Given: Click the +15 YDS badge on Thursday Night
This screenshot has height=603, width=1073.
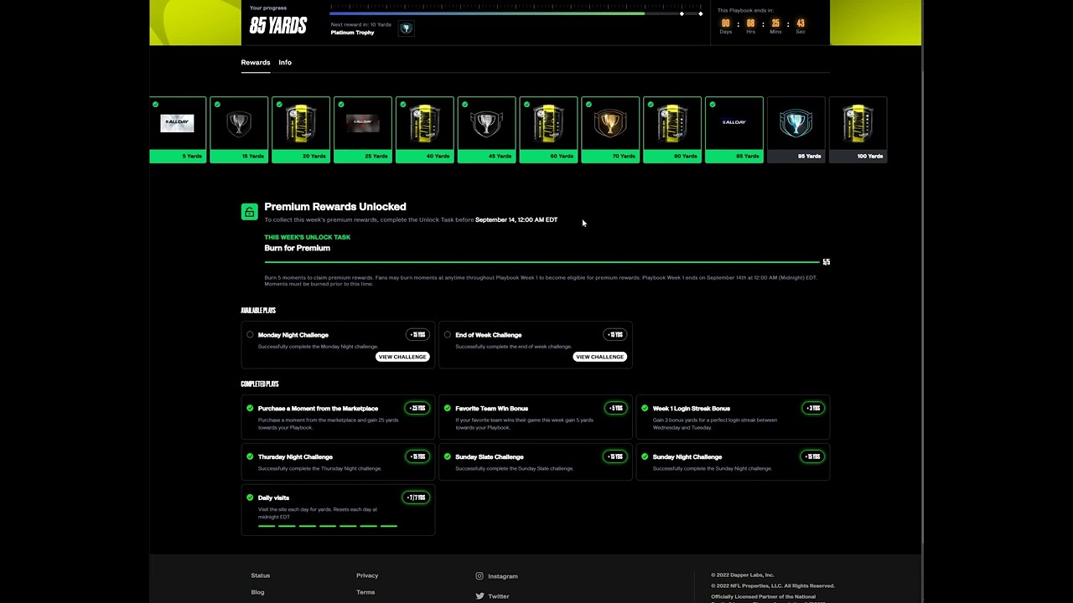Looking at the screenshot, I should pos(417,456).
